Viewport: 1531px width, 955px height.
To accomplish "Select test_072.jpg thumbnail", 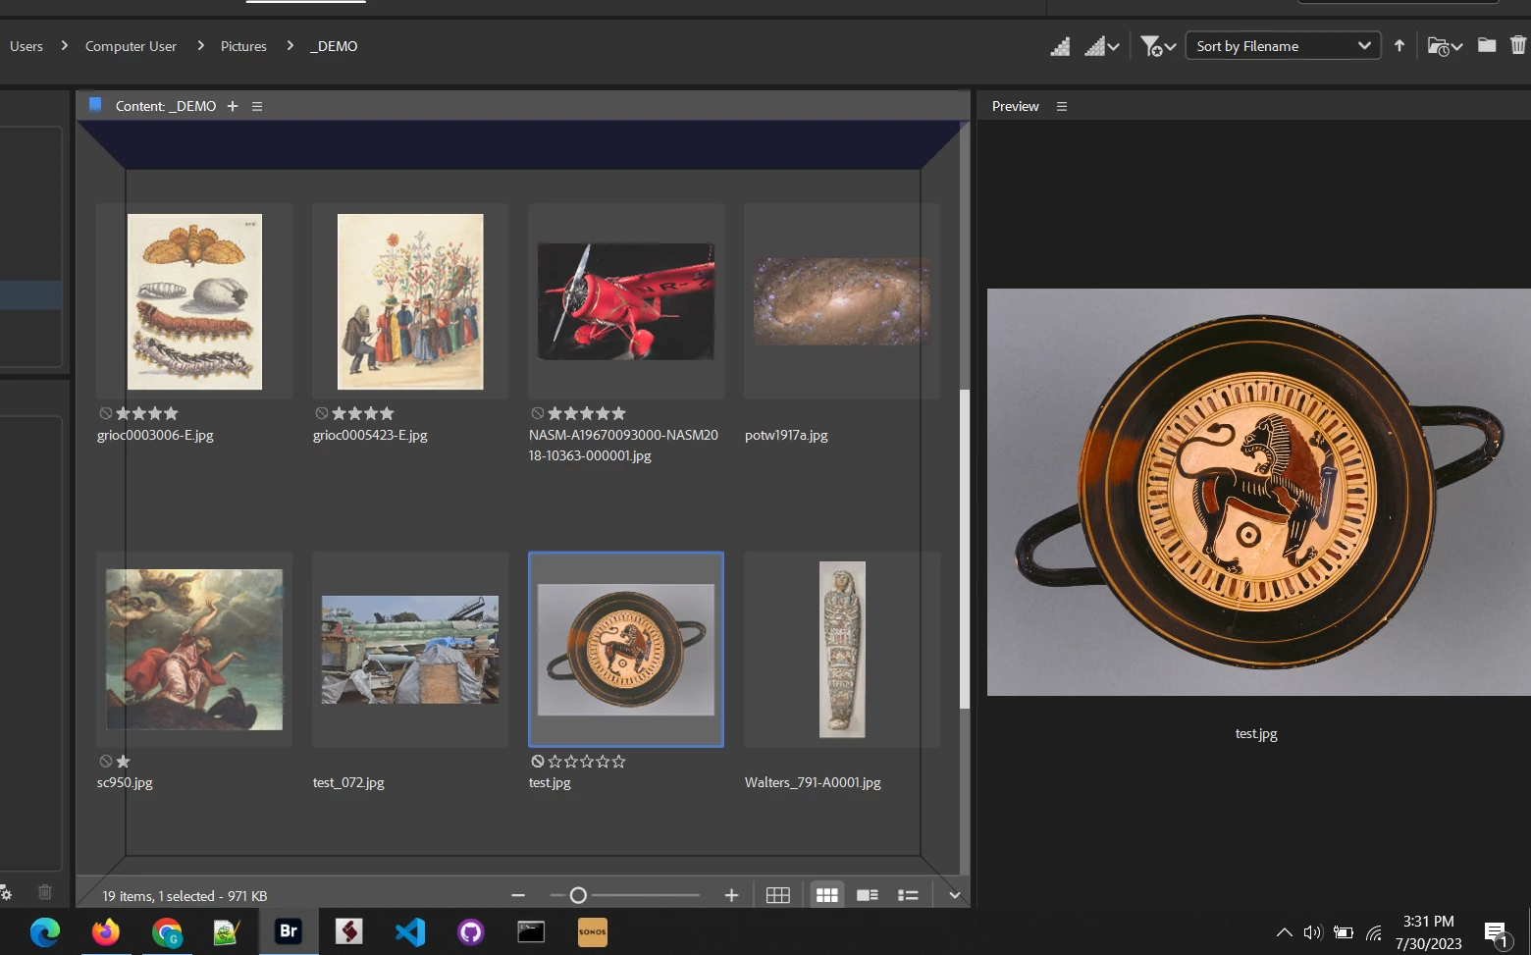I will (410, 649).
